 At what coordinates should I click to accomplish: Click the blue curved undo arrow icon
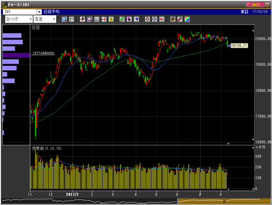[x=137, y=19]
